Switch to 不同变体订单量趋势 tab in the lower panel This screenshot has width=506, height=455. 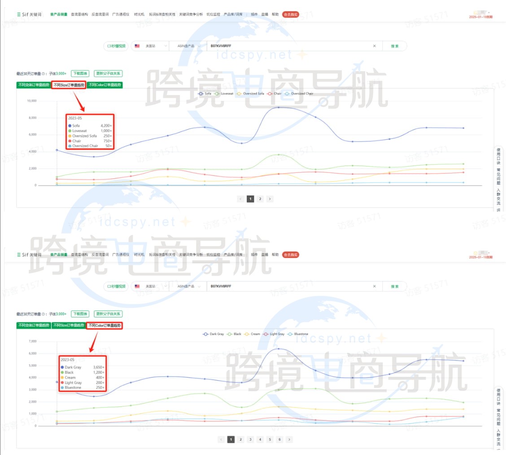point(33,325)
